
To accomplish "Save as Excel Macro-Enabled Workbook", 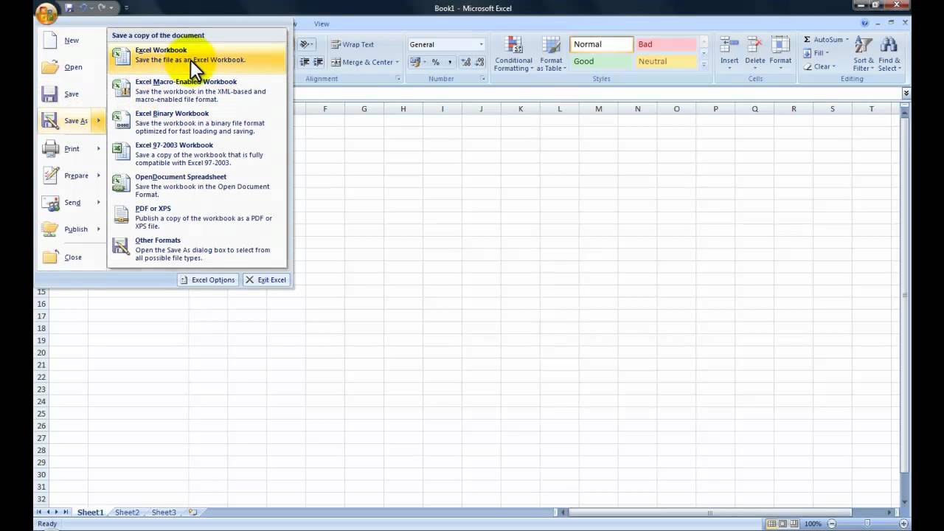I will [x=197, y=90].
